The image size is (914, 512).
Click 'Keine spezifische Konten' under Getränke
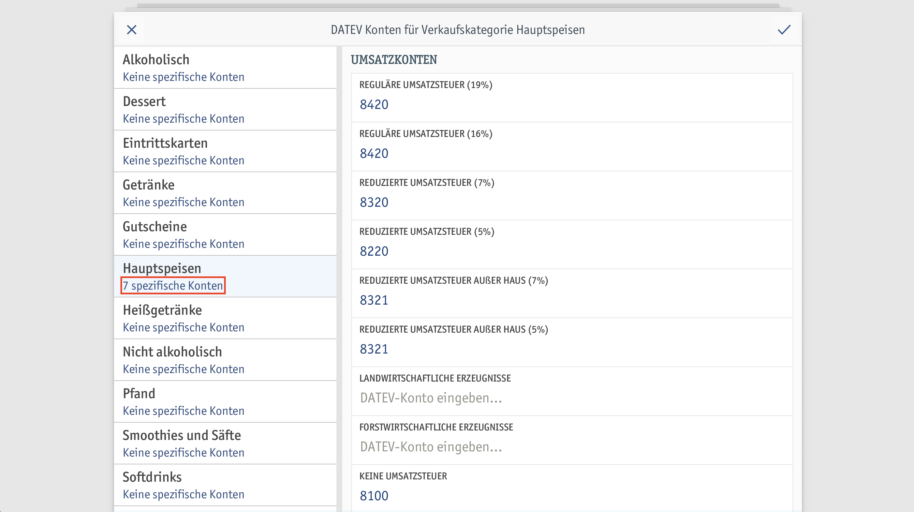pos(184,202)
